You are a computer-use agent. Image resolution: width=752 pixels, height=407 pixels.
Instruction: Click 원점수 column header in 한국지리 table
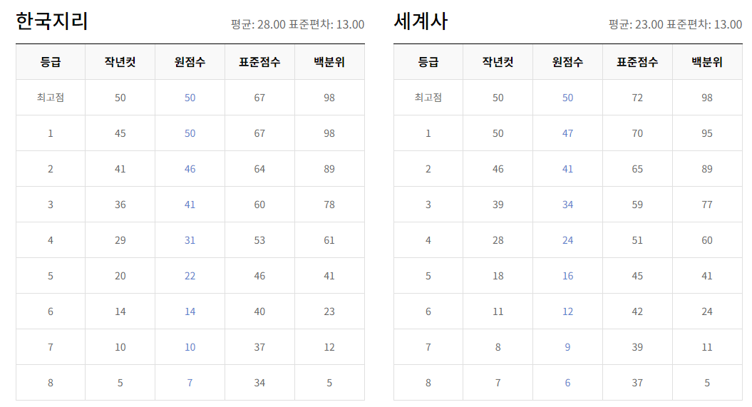tap(190, 62)
